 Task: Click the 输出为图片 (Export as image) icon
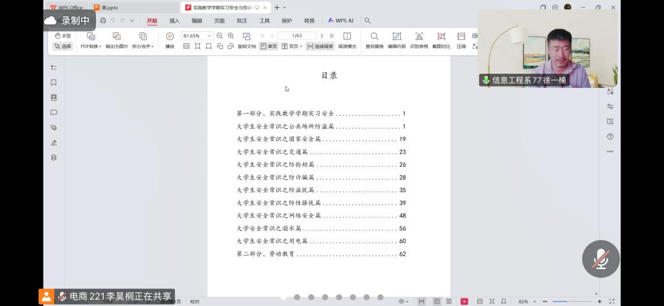tap(117, 36)
